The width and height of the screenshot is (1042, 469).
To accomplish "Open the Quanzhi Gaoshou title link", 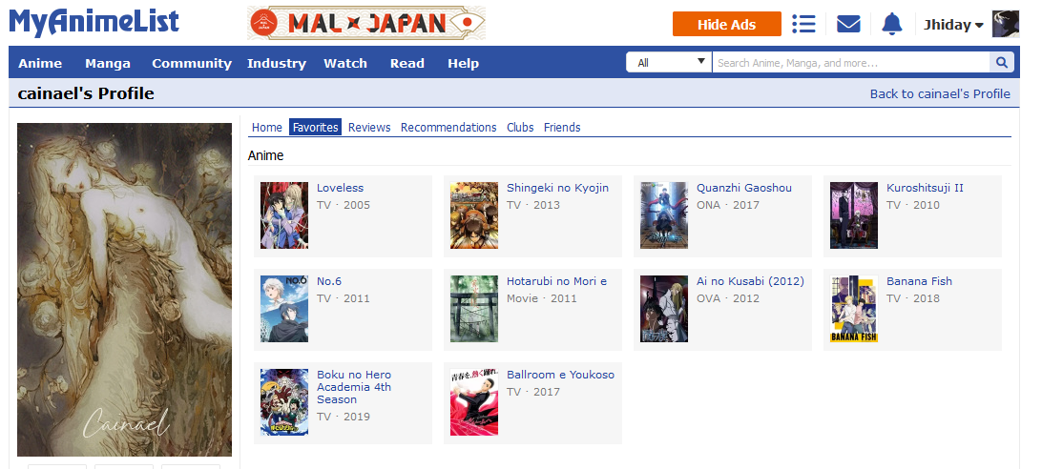I will (x=743, y=188).
